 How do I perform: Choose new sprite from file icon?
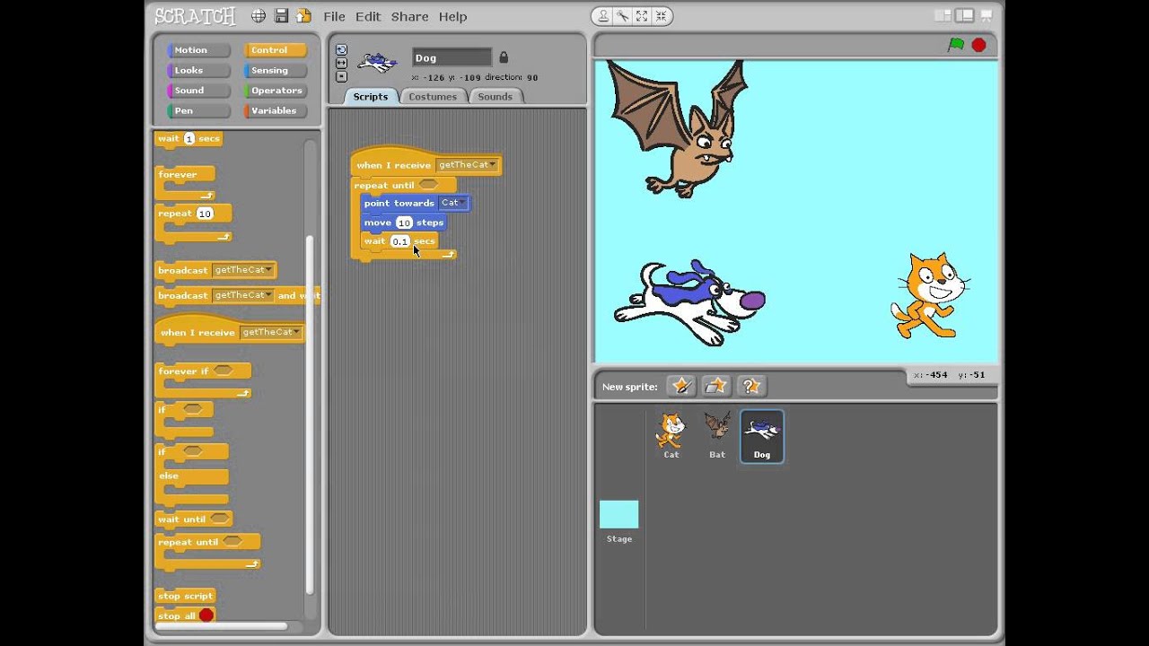point(715,386)
